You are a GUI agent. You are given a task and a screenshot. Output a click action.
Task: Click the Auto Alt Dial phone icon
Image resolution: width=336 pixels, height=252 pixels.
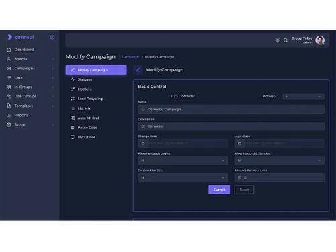click(73, 118)
